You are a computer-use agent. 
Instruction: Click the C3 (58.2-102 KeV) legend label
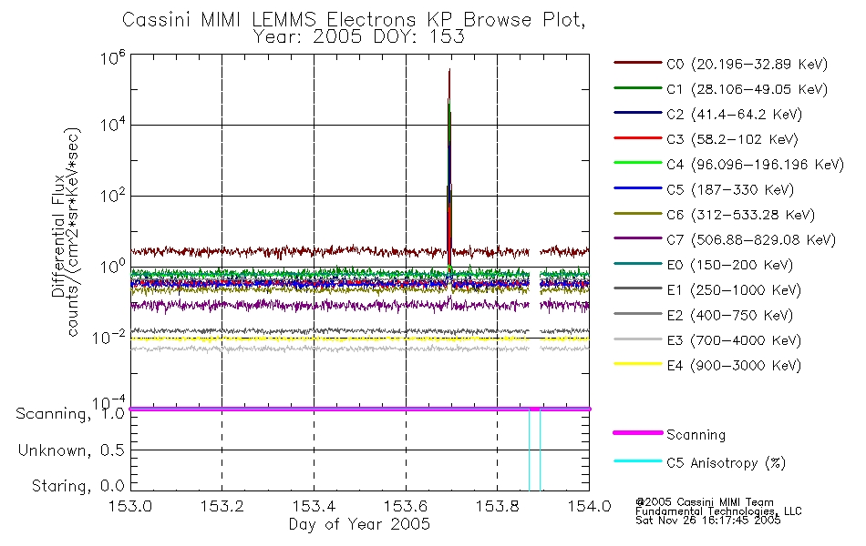tap(732, 139)
